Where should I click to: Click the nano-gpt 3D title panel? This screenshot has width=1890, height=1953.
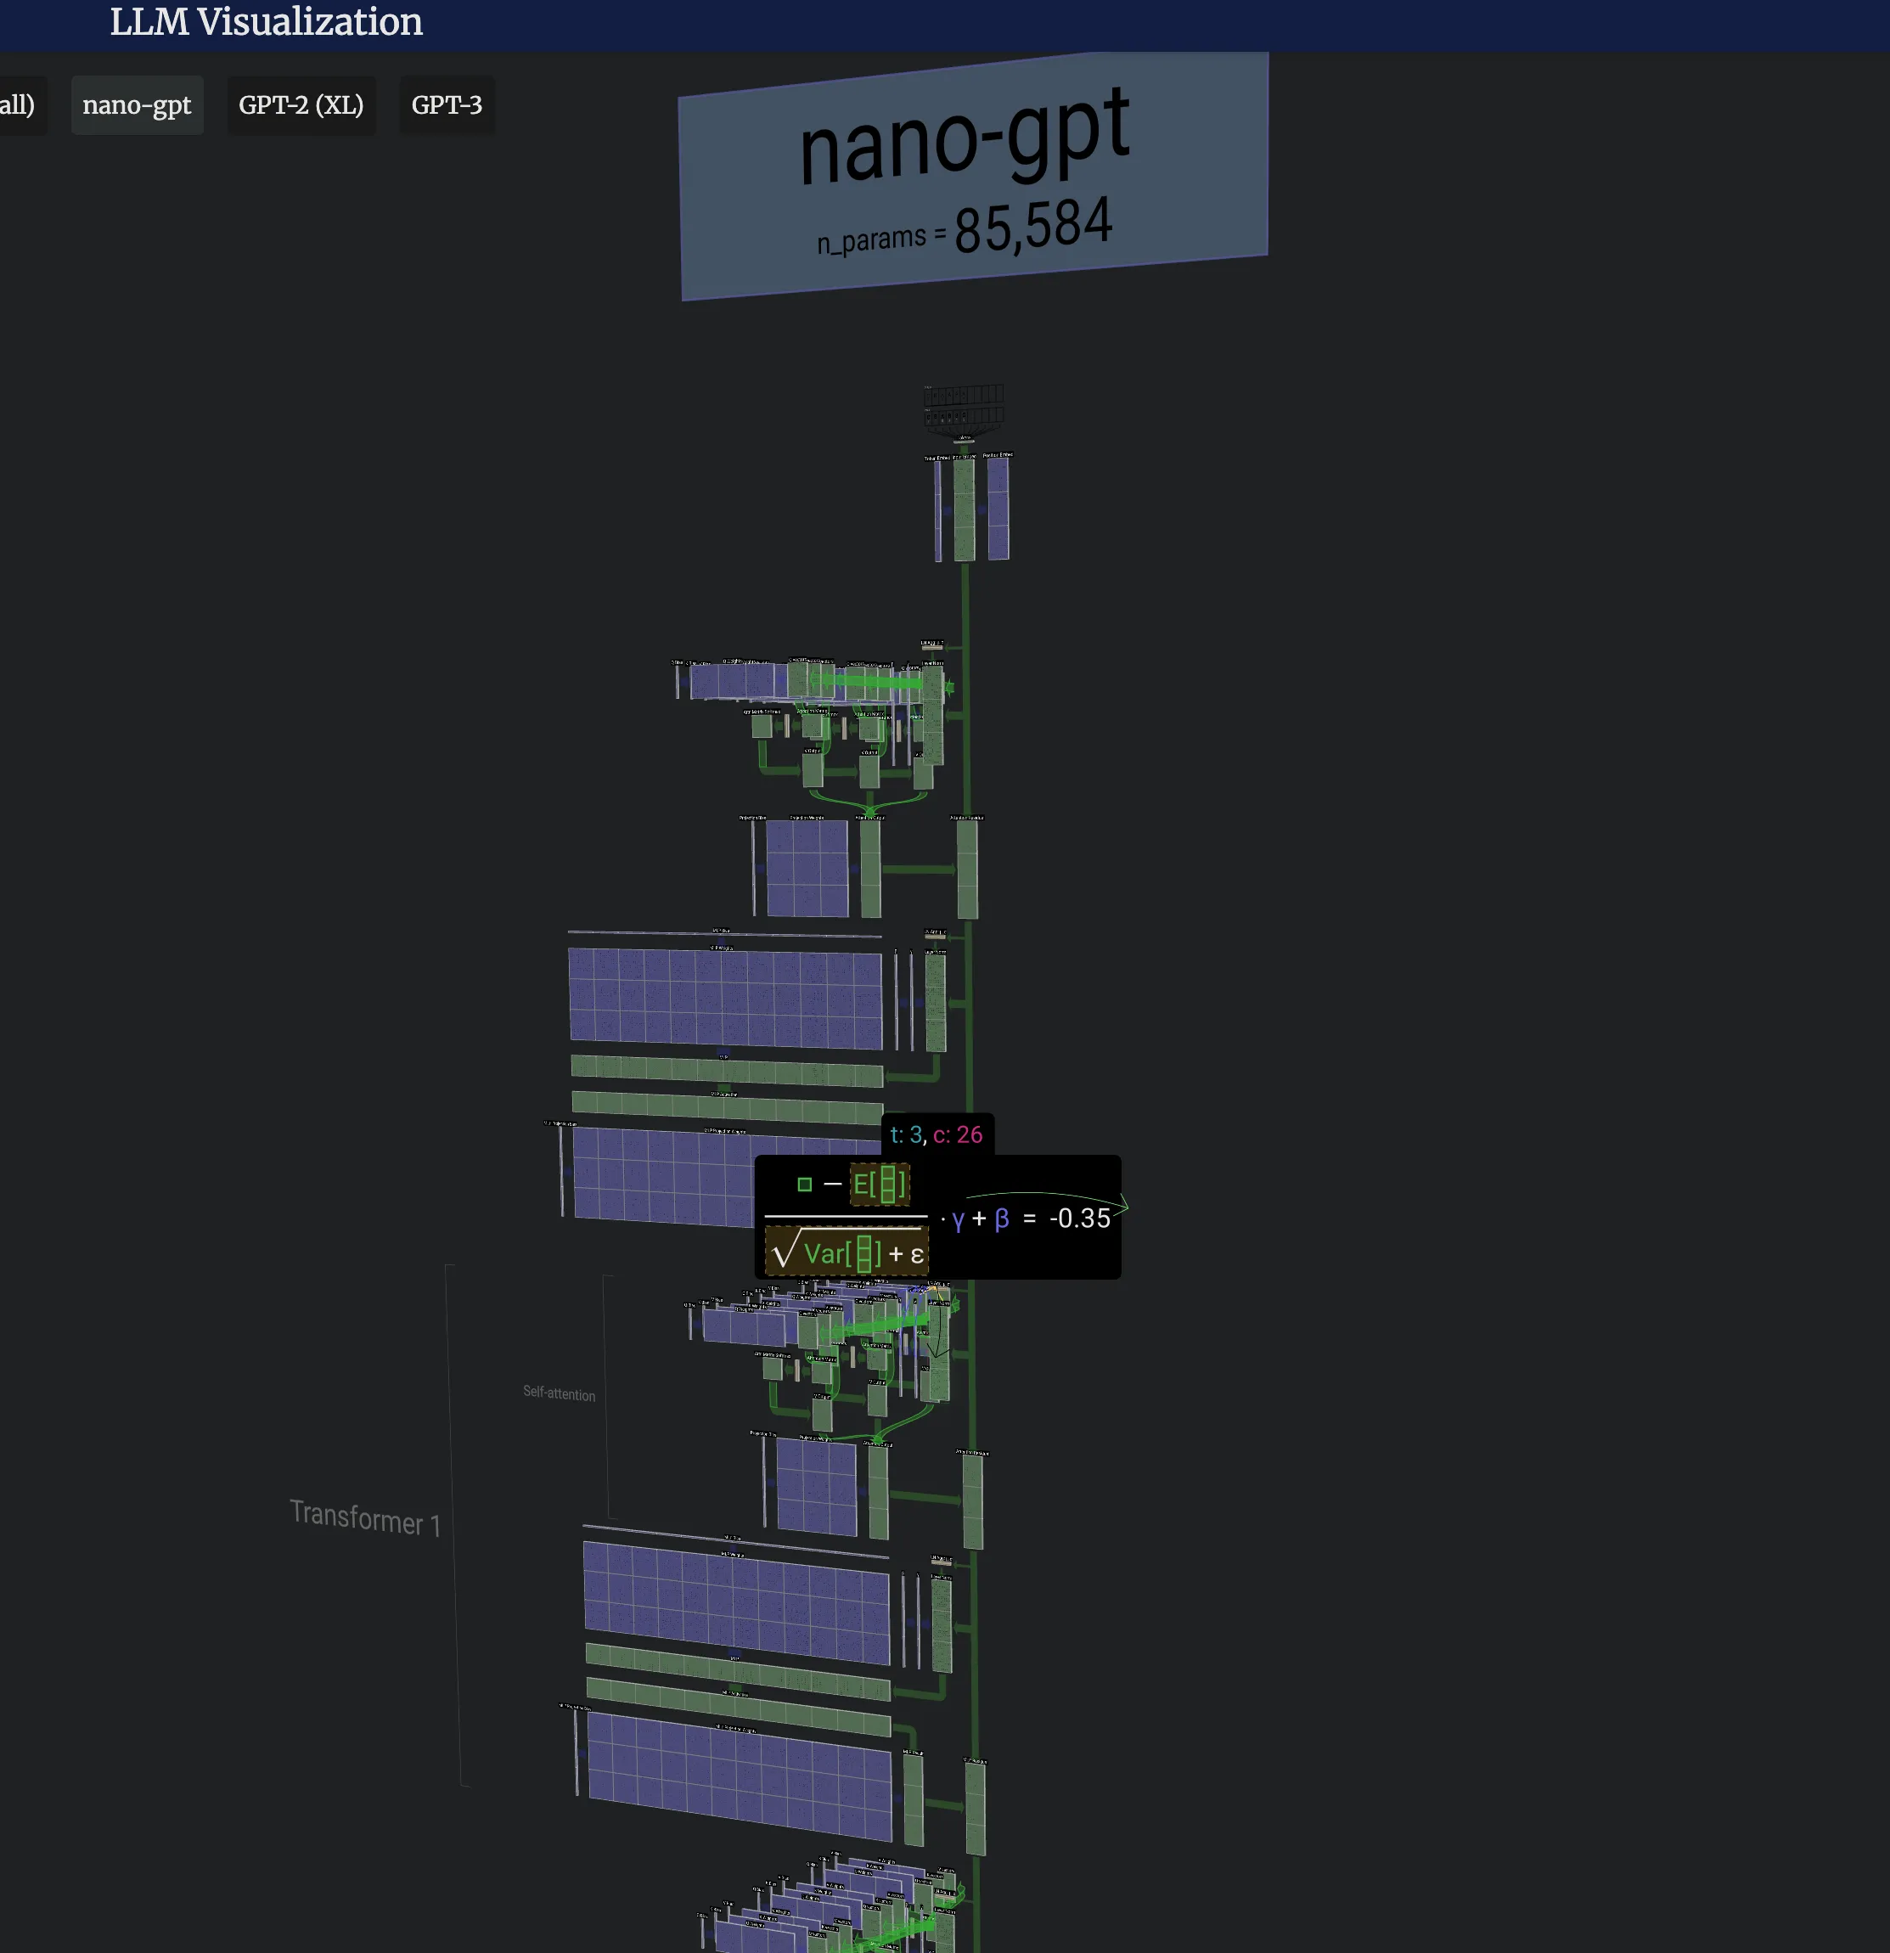point(971,174)
